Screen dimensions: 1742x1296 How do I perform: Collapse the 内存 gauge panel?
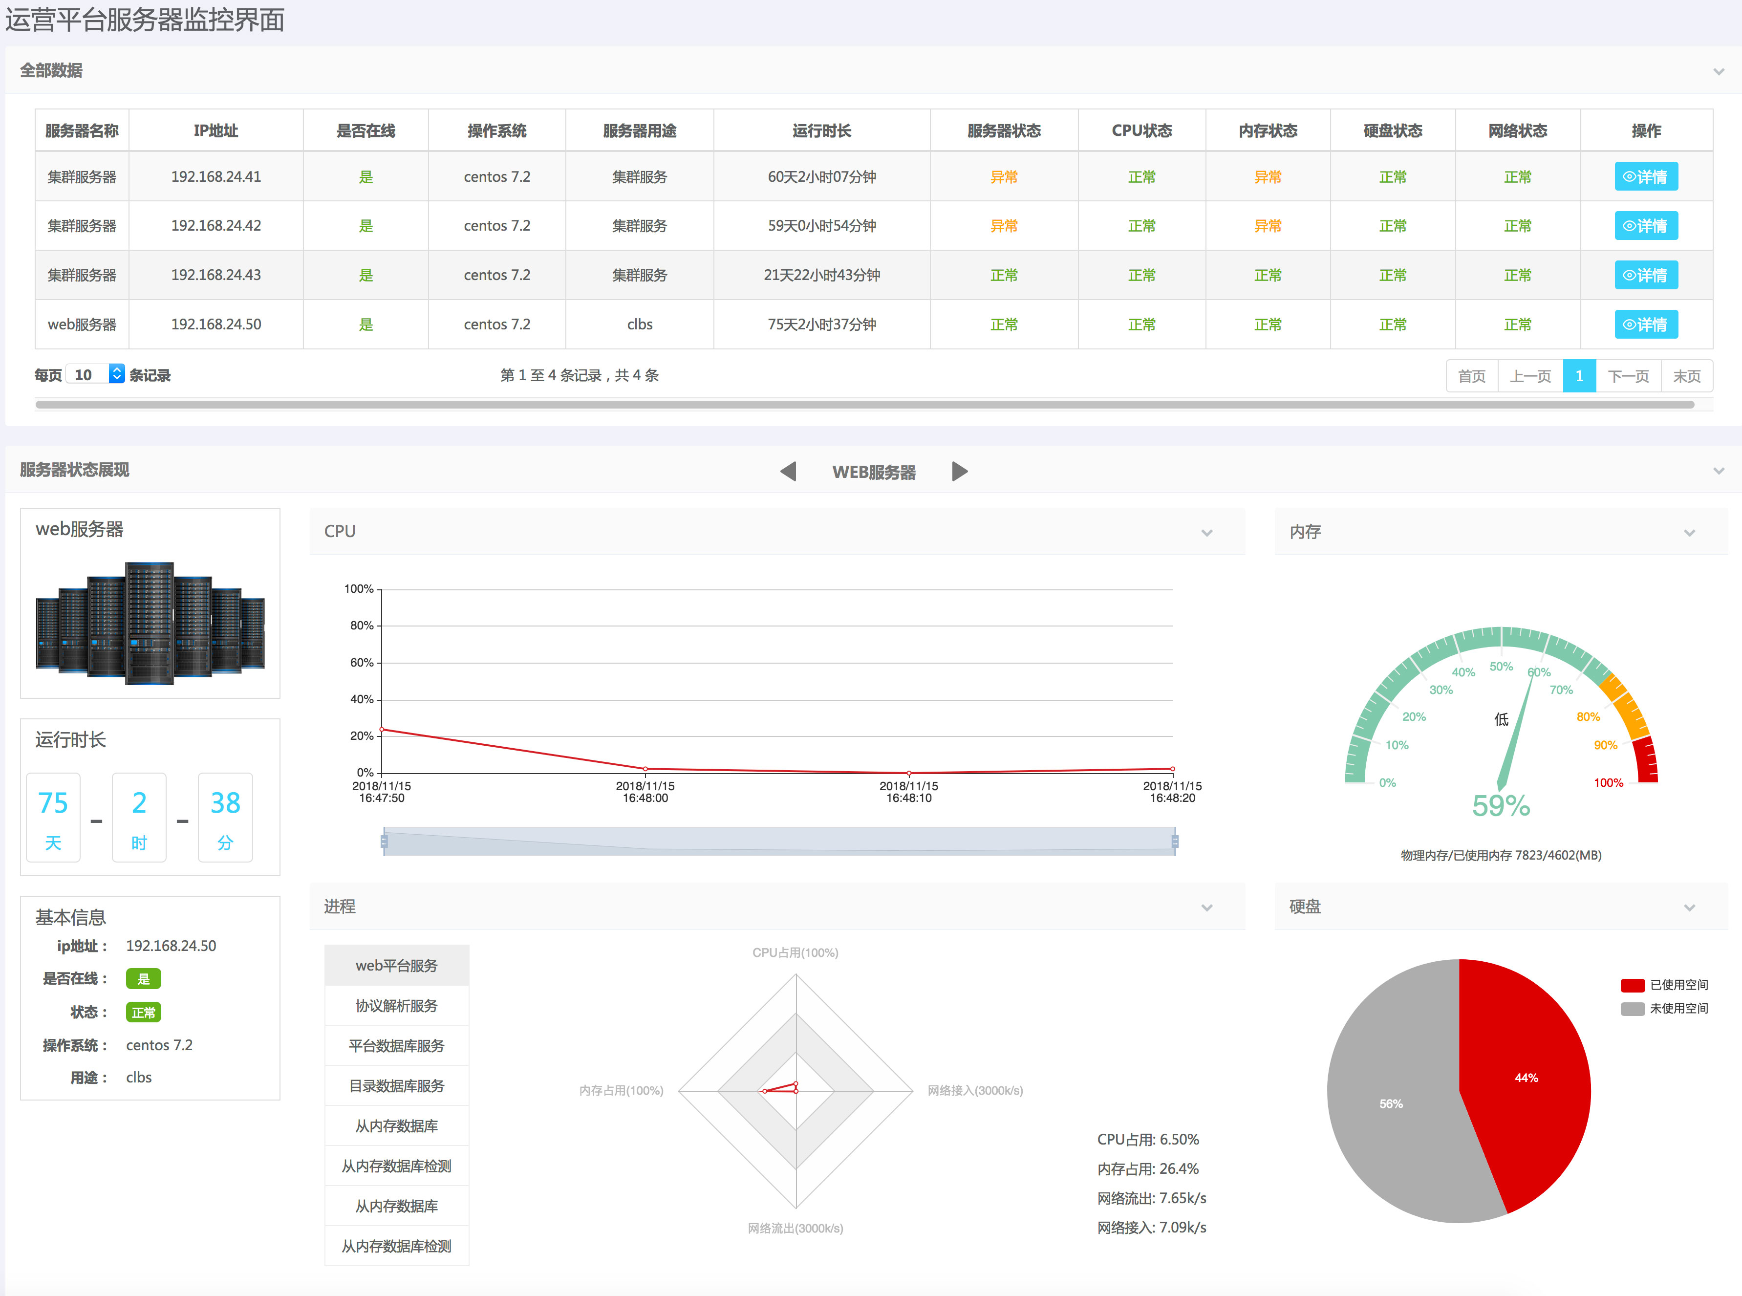1689,534
